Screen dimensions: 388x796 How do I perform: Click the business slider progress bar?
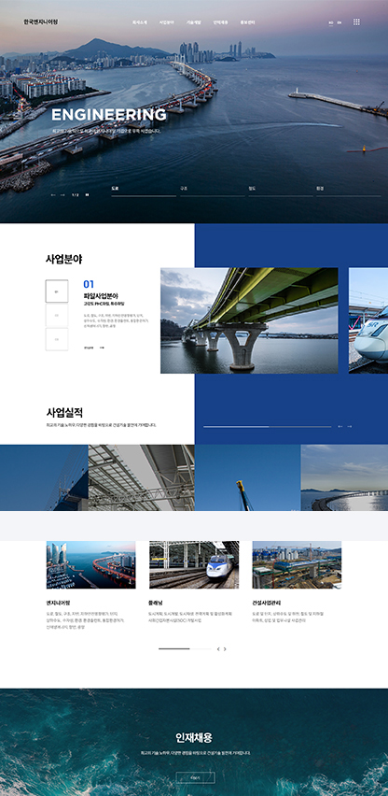[267, 426]
